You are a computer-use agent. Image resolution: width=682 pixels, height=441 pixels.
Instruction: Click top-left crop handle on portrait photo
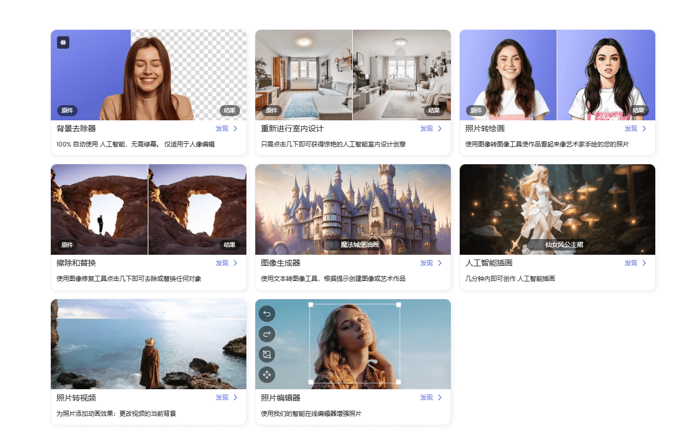click(310, 304)
